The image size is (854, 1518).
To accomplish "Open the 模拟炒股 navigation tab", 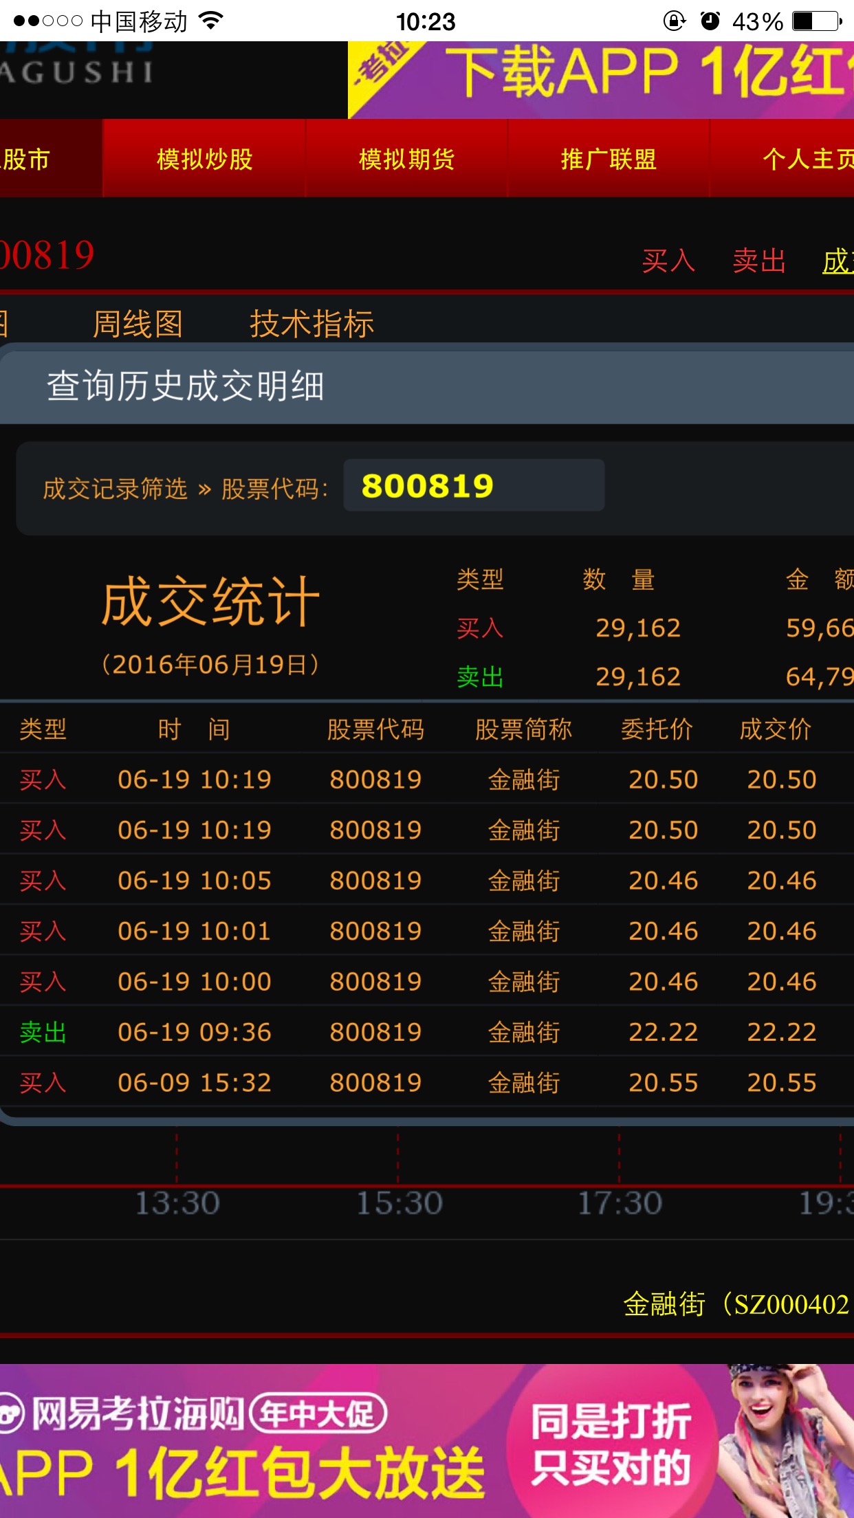I will click(x=204, y=159).
